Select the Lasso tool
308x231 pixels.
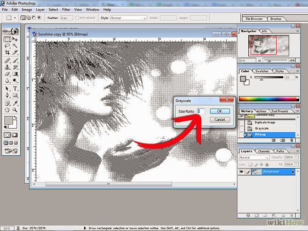pos(7,46)
